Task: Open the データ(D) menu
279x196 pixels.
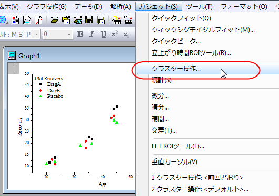Action: click(x=88, y=7)
